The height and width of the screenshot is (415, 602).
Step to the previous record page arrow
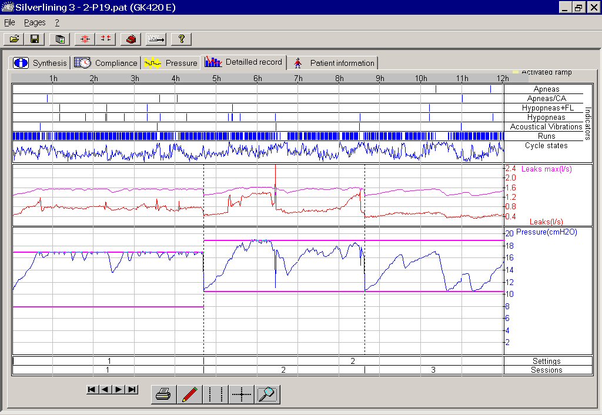pos(105,390)
